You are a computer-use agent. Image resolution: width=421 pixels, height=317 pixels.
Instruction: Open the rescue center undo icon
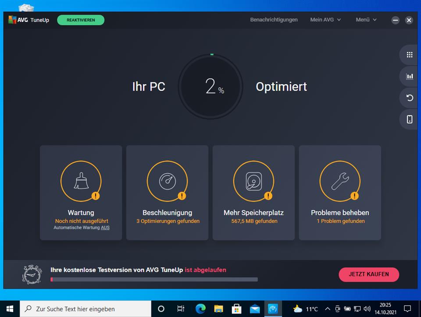coord(410,98)
